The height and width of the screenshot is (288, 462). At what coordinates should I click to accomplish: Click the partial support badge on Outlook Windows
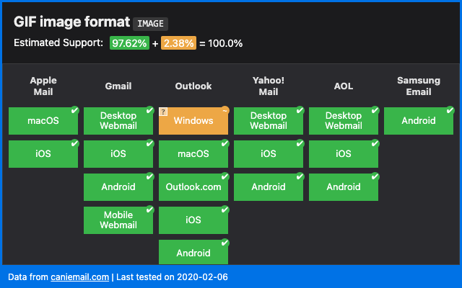(225, 110)
